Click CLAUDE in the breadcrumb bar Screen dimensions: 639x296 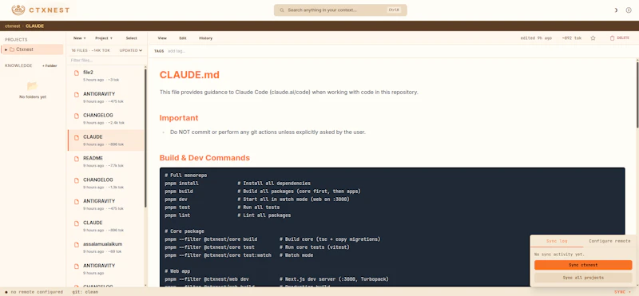pos(34,26)
